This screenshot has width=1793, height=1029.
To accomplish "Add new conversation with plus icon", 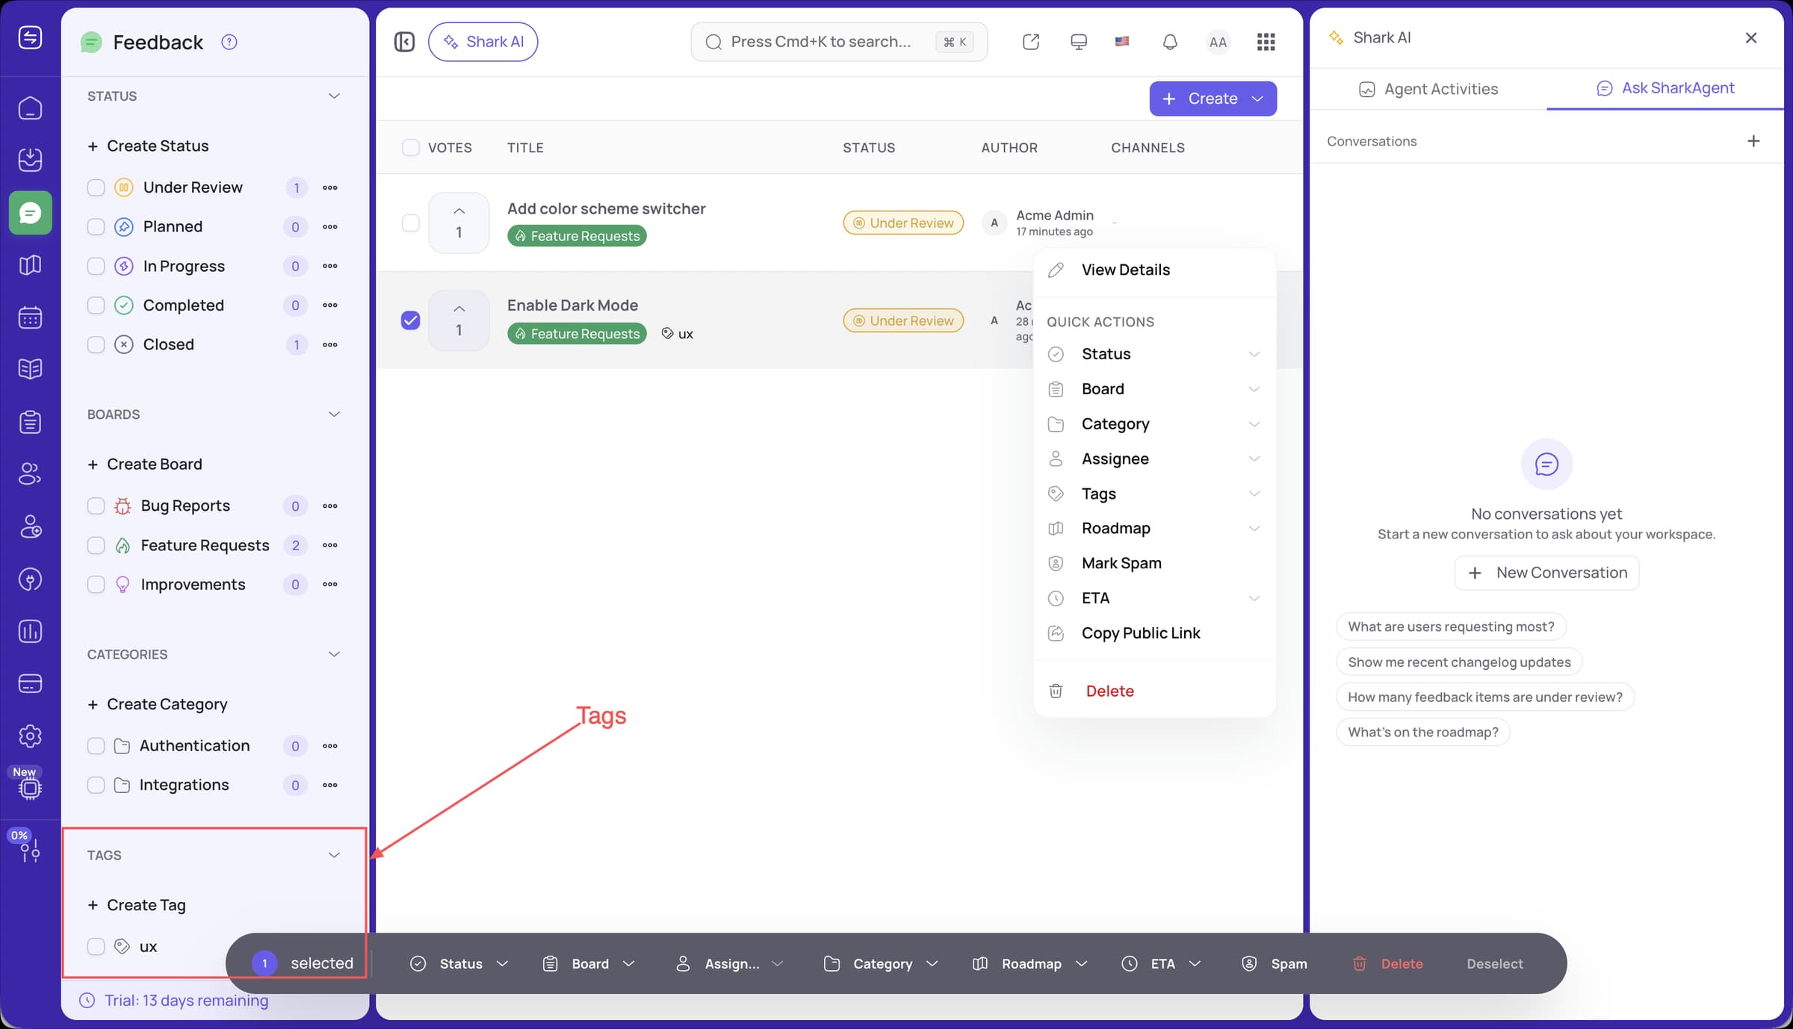I will (1753, 141).
